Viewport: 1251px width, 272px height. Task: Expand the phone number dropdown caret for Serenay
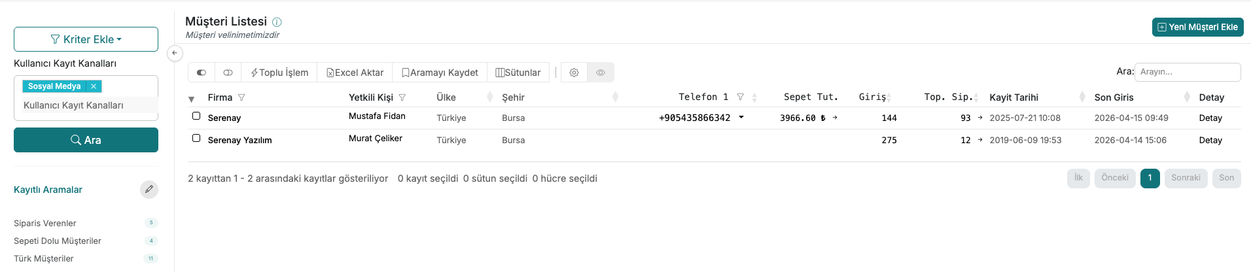coord(741,118)
